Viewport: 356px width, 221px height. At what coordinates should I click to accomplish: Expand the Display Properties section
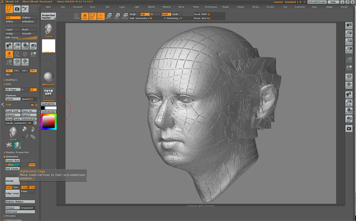(16, 152)
